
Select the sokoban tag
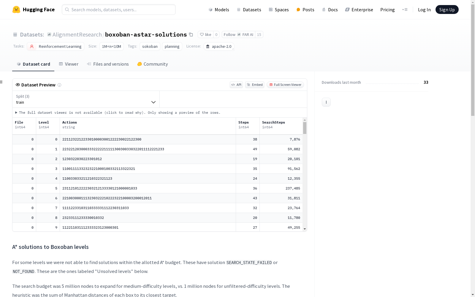150,46
